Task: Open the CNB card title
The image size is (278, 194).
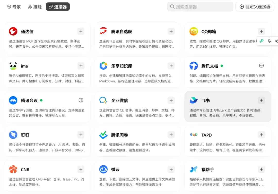Action: tap(25, 170)
